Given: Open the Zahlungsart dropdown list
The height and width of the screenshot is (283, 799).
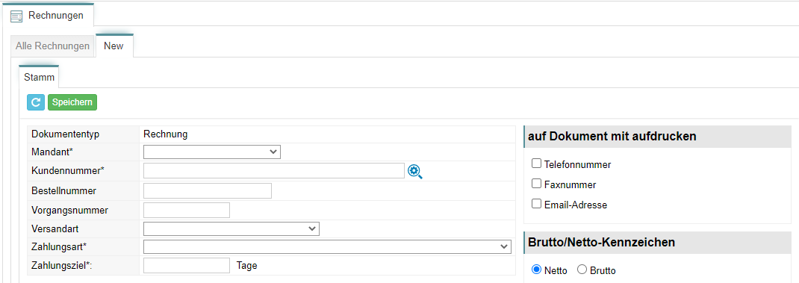Looking at the screenshot, I should (x=327, y=247).
